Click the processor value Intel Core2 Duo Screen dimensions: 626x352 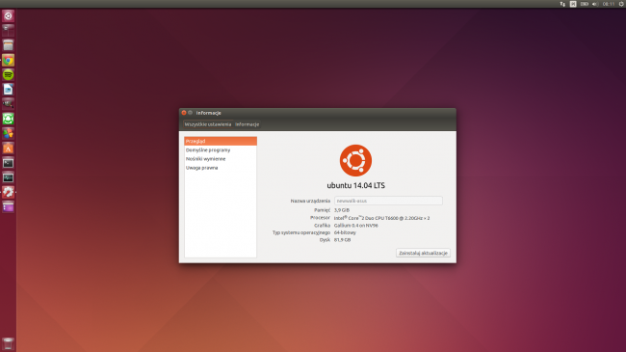(x=381, y=218)
